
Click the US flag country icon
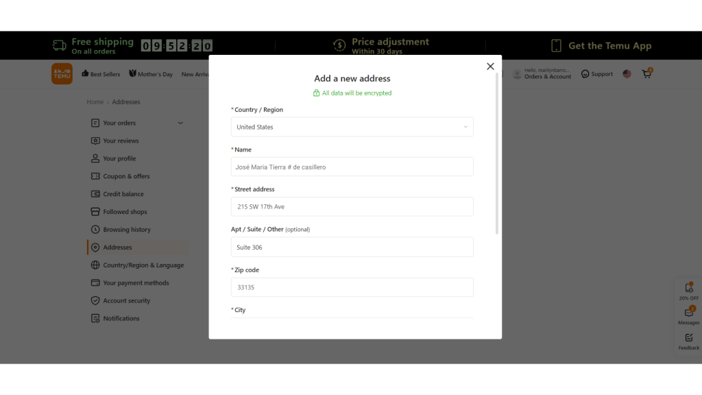(x=627, y=74)
